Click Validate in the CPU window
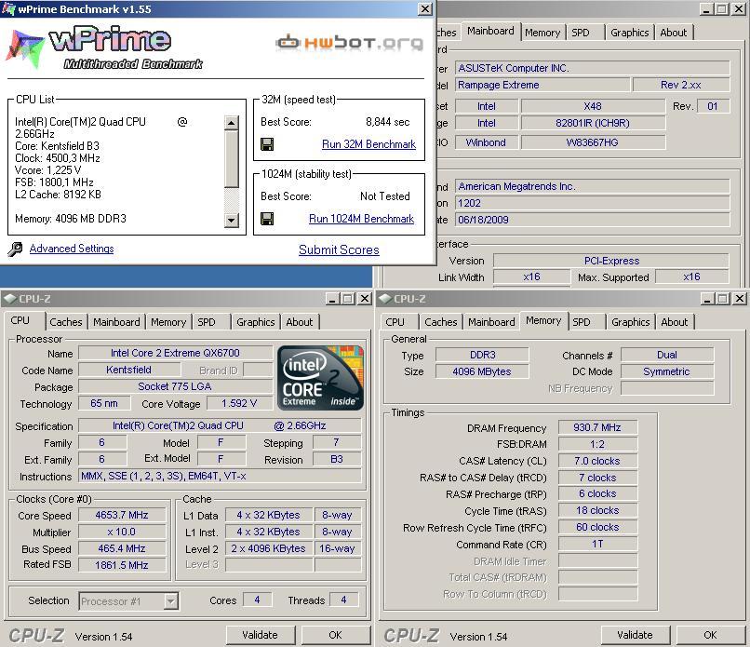The image size is (750, 647). coord(261,635)
